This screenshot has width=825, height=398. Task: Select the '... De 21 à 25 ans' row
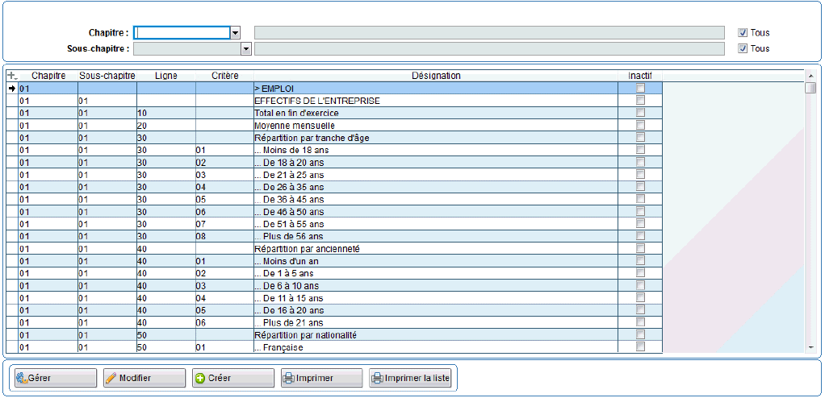(334, 174)
